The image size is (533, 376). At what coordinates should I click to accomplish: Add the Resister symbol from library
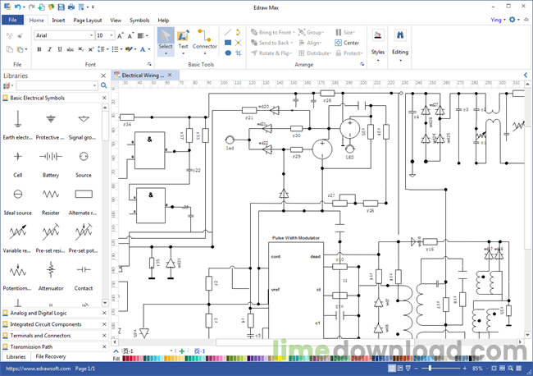coord(51,201)
